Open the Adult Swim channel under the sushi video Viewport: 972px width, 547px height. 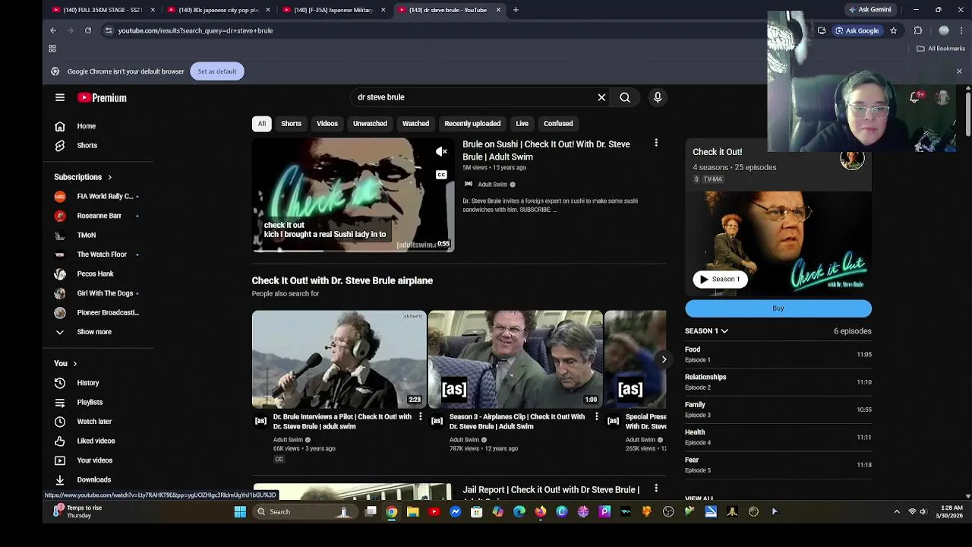493,185
